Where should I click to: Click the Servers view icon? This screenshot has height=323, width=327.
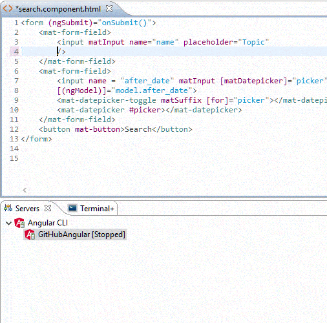[8, 208]
